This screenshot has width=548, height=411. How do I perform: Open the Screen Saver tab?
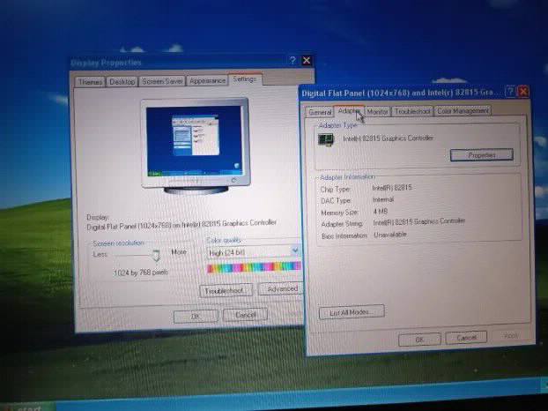click(162, 81)
